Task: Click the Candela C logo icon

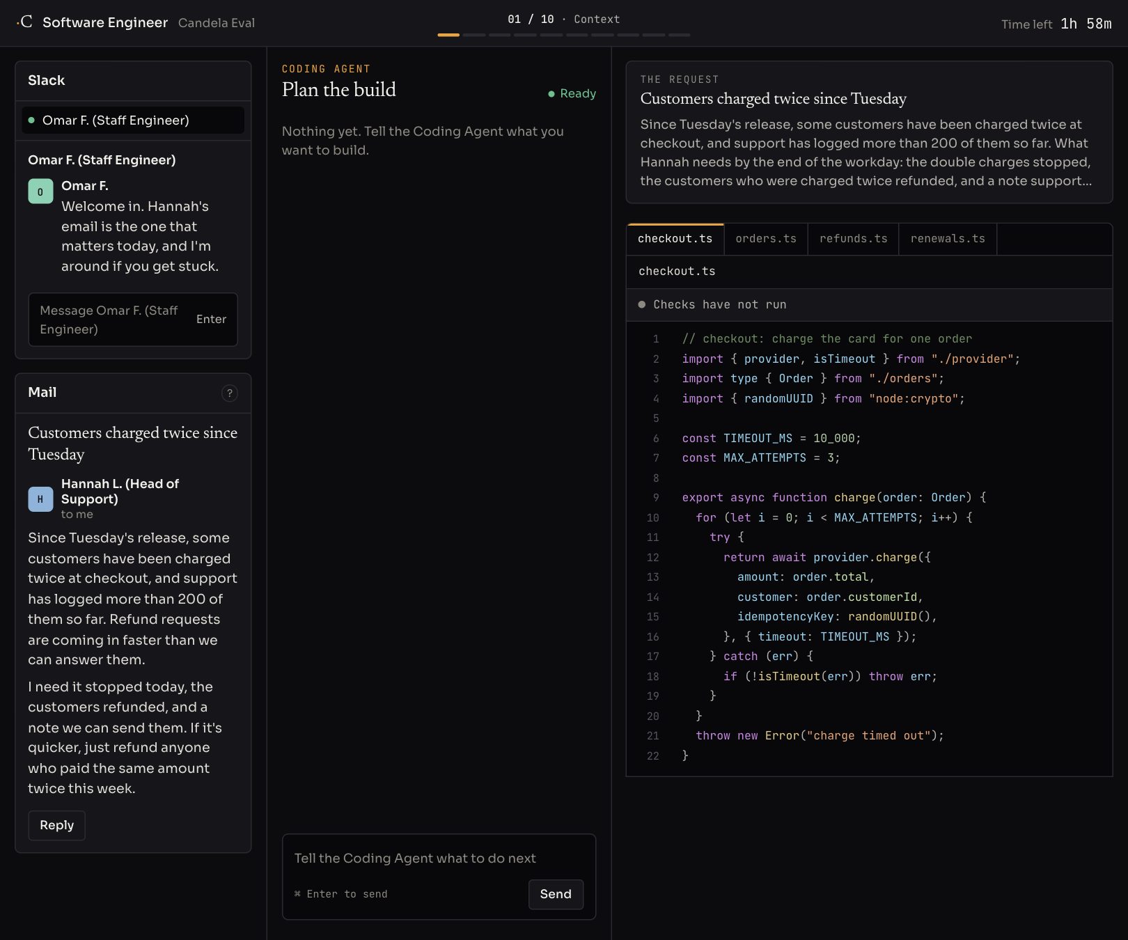Action: (24, 22)
